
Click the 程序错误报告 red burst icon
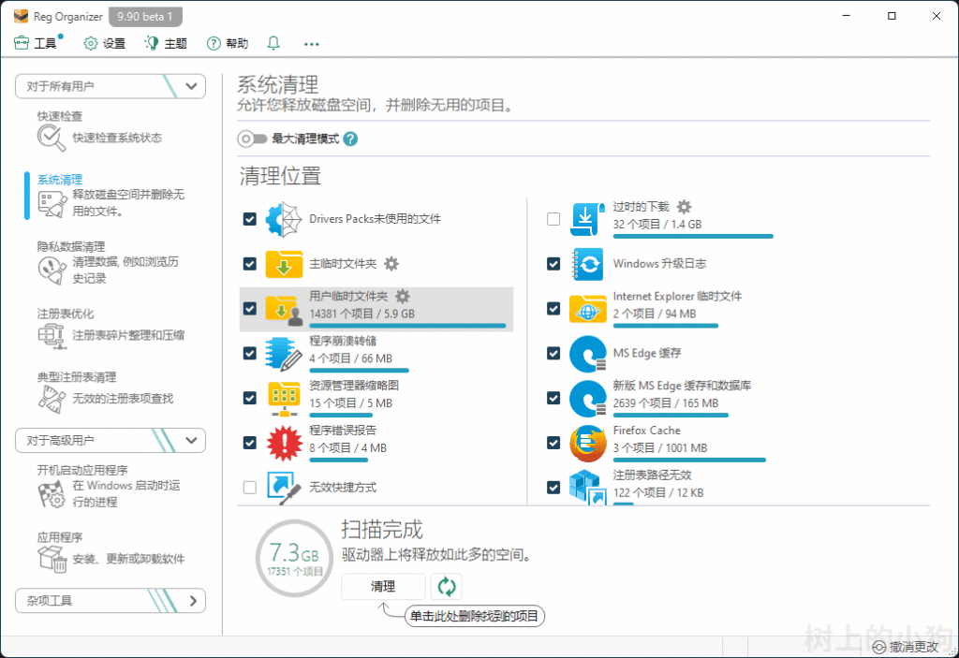[x=283, y=443]
